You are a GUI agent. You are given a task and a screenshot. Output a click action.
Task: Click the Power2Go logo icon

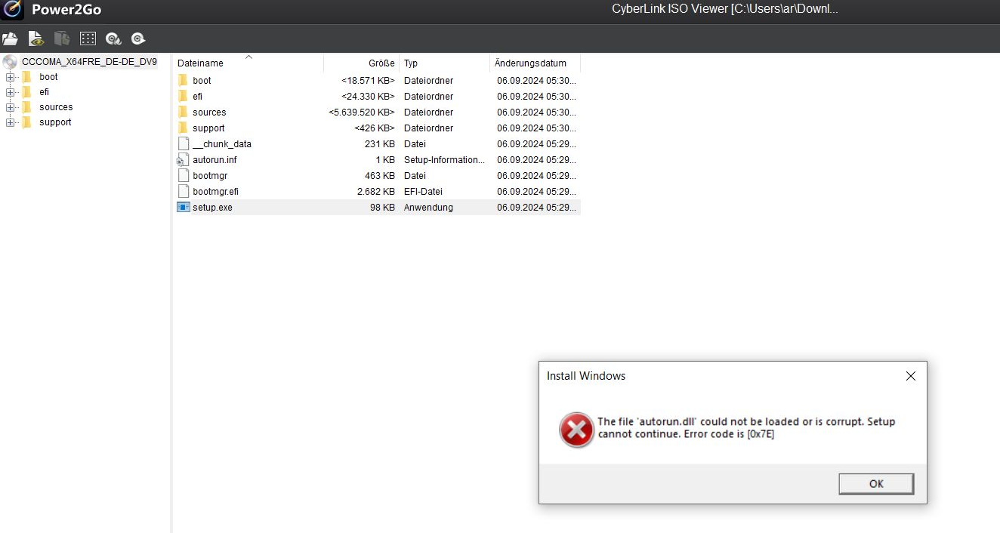tap(12, 10)
